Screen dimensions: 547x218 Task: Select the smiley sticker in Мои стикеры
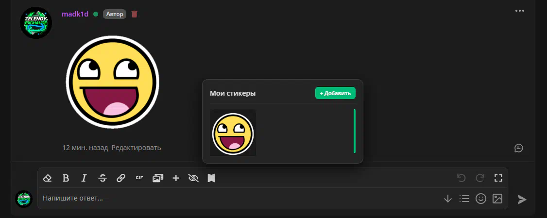233,133
